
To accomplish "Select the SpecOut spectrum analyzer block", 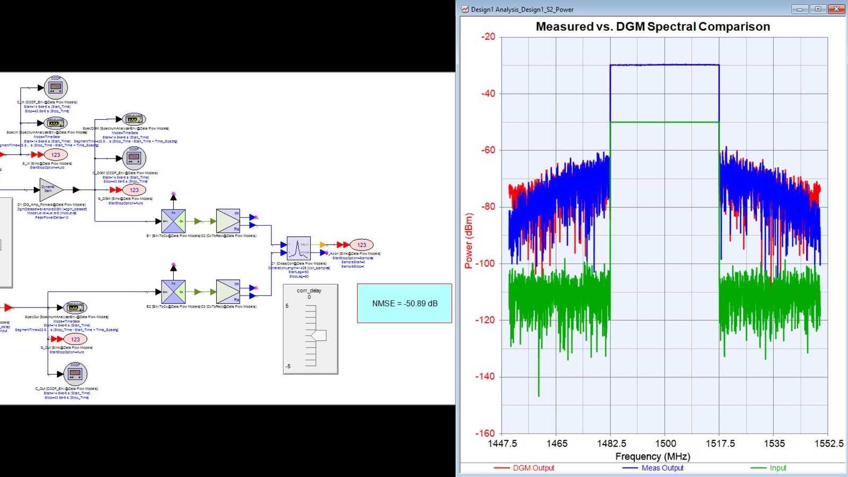I will (75, 308).
